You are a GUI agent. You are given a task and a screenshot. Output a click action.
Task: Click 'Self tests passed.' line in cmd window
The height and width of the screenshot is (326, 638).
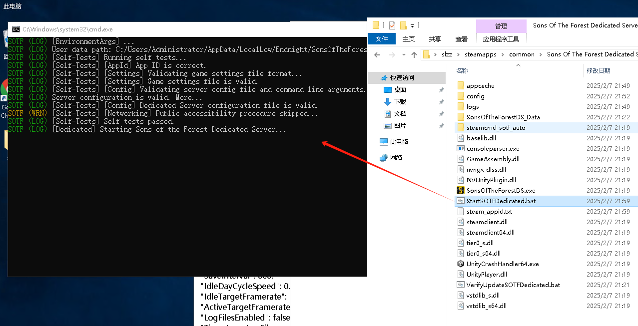tap(139, 121)
